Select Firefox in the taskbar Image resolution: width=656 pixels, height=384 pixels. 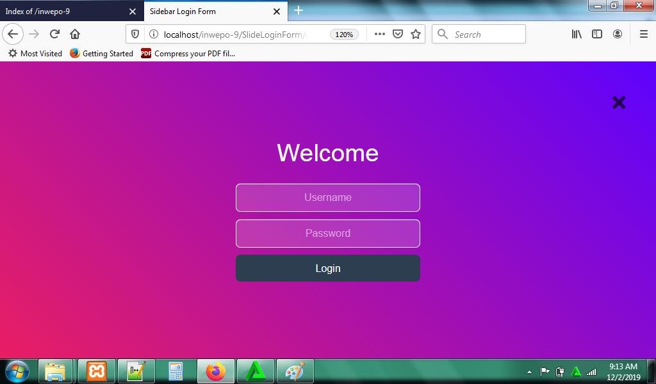tap(216, 371)
